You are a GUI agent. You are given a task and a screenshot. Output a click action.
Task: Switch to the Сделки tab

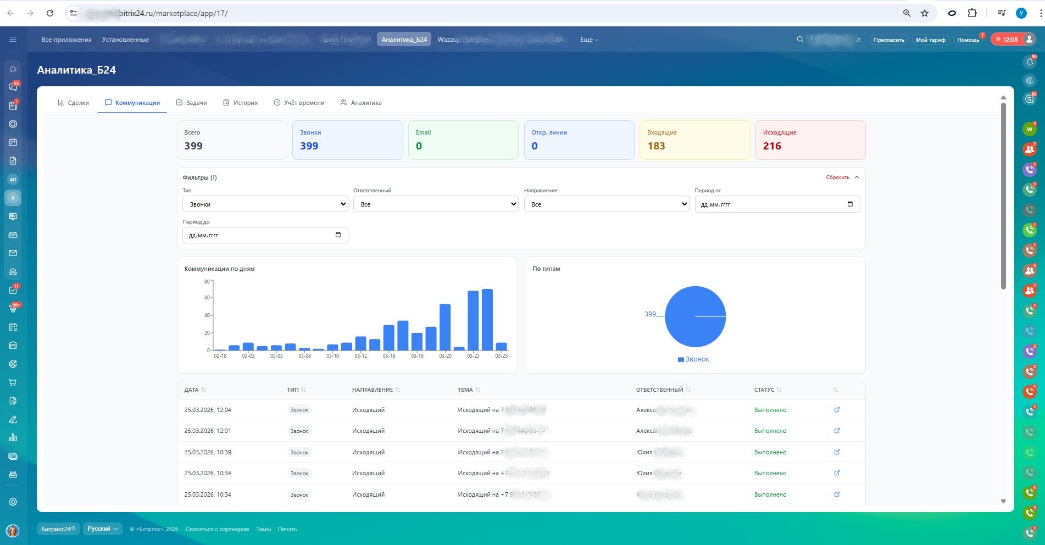pos(74,103)
